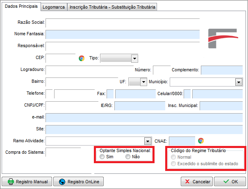Screen dimensions: 248x189
Task: Select Não for Optante Simples Nacional
Action: pos(128,157)
